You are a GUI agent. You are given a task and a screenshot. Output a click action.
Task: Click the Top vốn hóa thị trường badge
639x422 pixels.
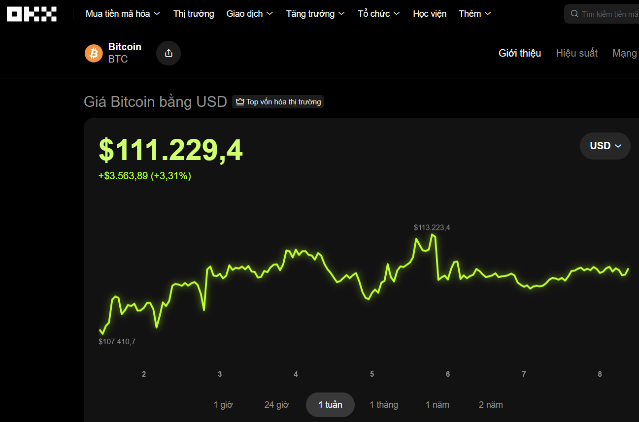(x=278, y=102)
